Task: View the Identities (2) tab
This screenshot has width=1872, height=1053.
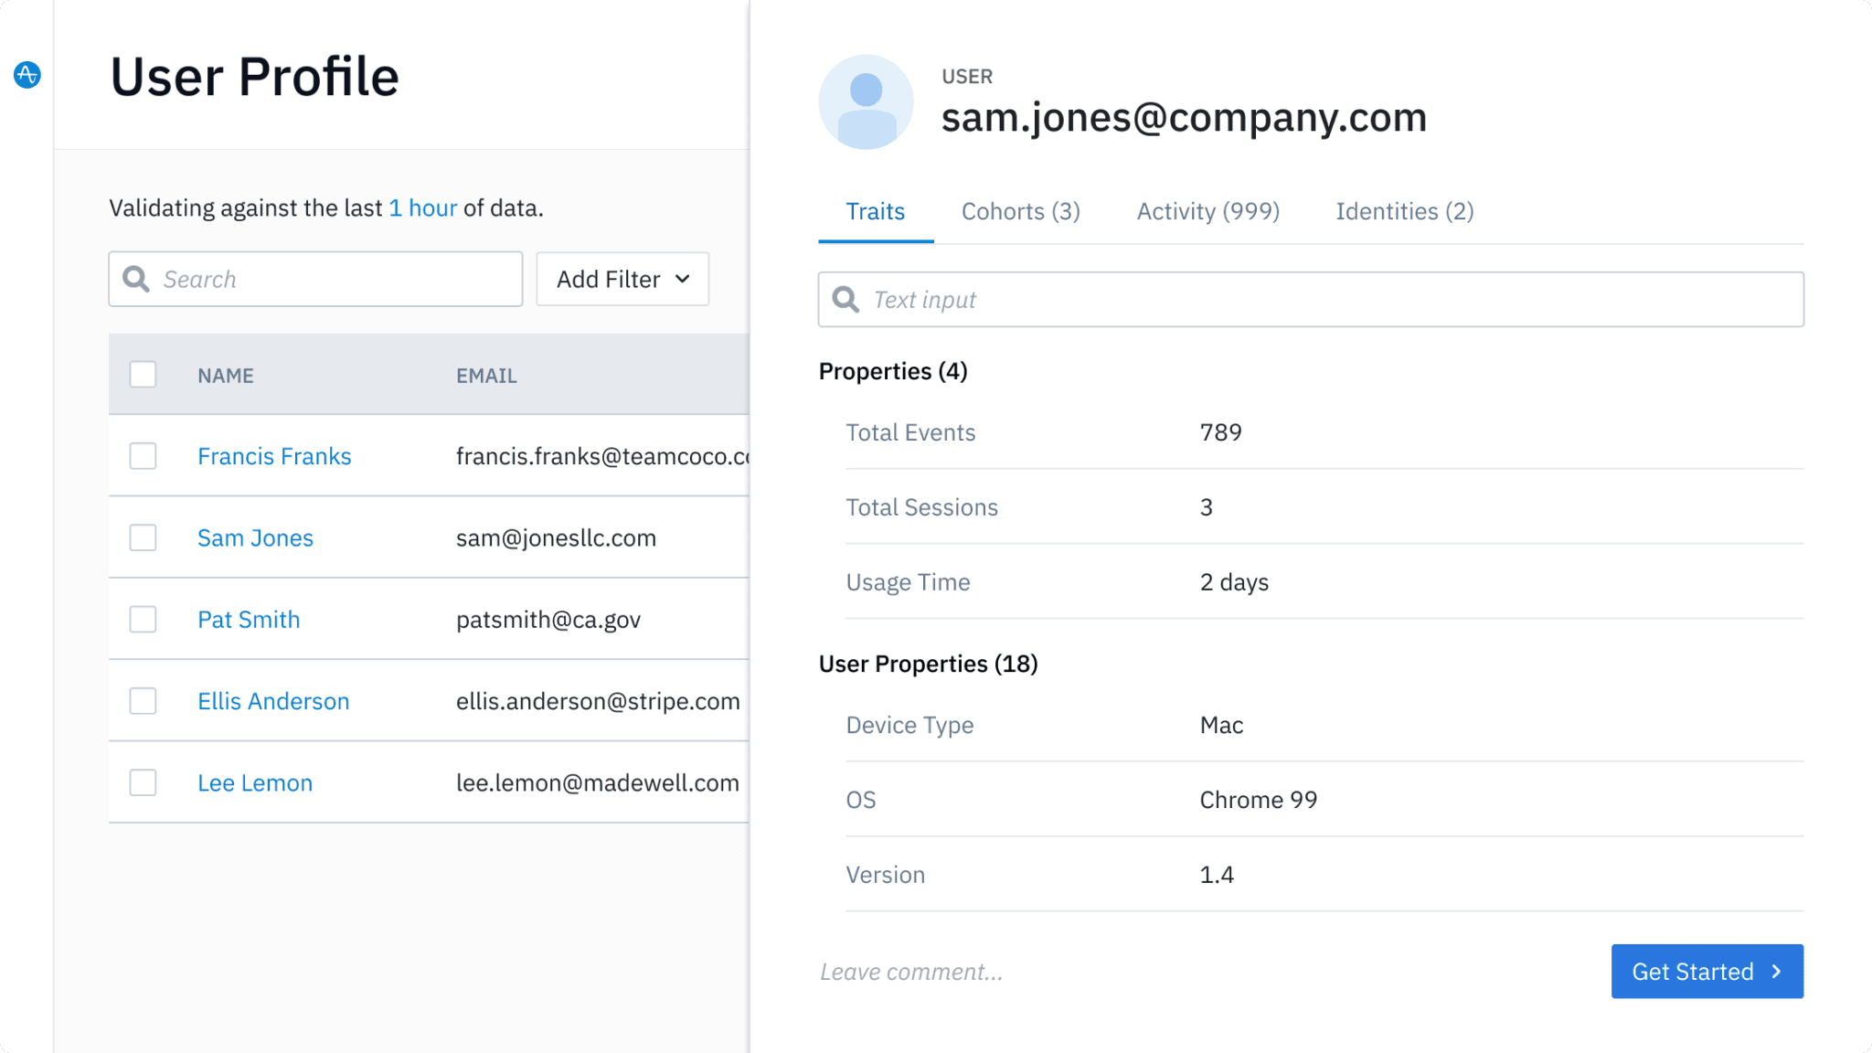Action: pos(1404,211)
